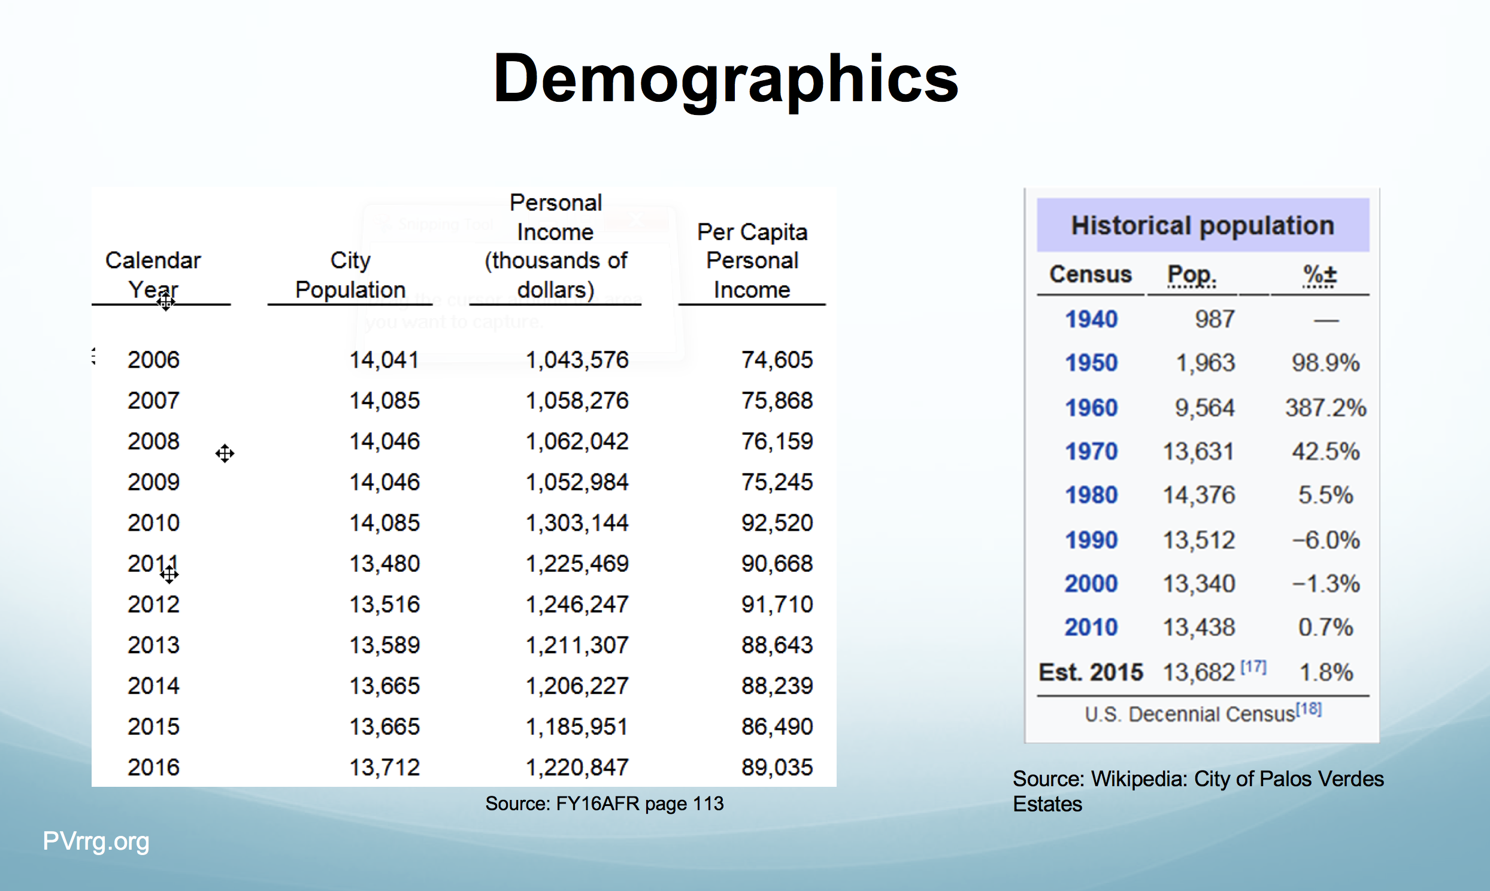Image resolution: width=1490 pixels, height=891 pixels.
Task: Click per capita value 74,605
Action: coord(777,360)
